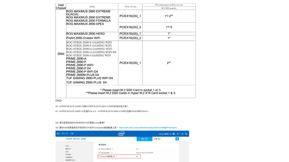Click the Taiwan region selector text
The height and width of the screenshot is (162, 289).
(165, 134)
